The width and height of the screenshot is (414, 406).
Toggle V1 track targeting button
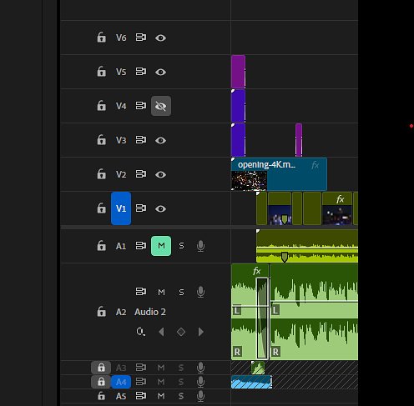pos(121,208)
